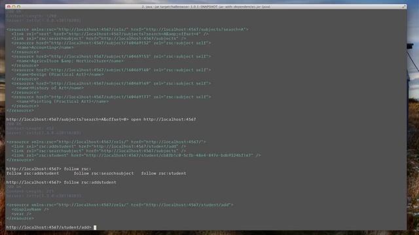Close the terminal window with red button
The width and height of the screenshot is (419, 235).
(x=9, y=7)
